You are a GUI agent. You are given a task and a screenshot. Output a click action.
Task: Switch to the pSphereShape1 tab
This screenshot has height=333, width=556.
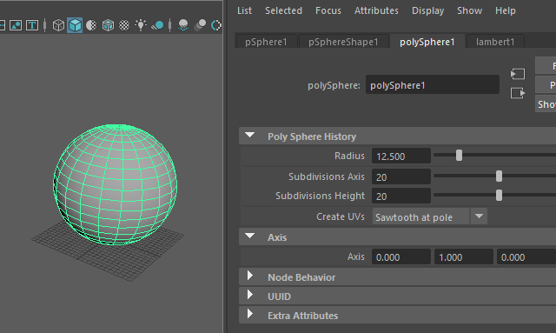coord(343,42)
